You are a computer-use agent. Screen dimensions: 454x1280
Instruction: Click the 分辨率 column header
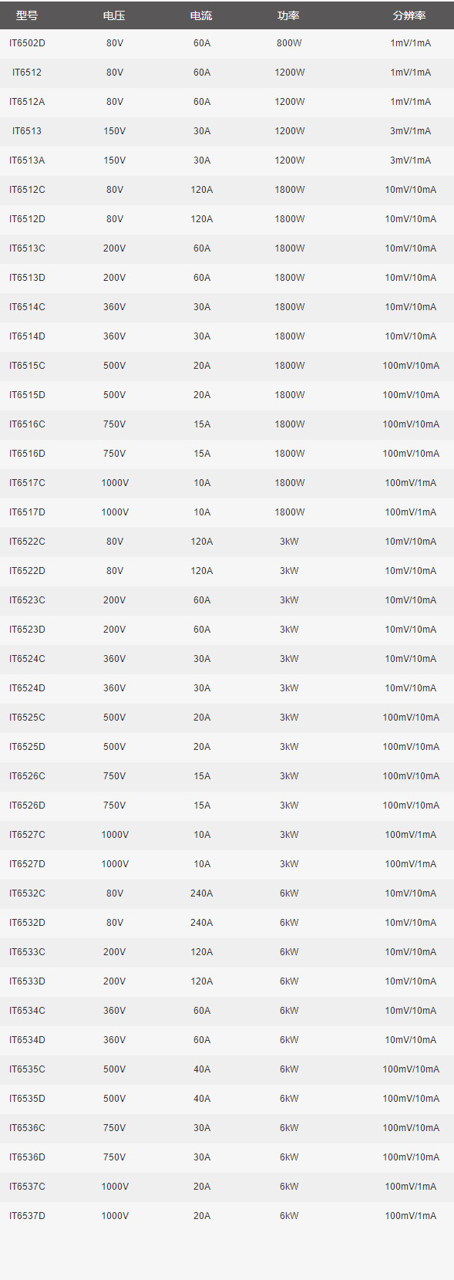tap(410, 15)
